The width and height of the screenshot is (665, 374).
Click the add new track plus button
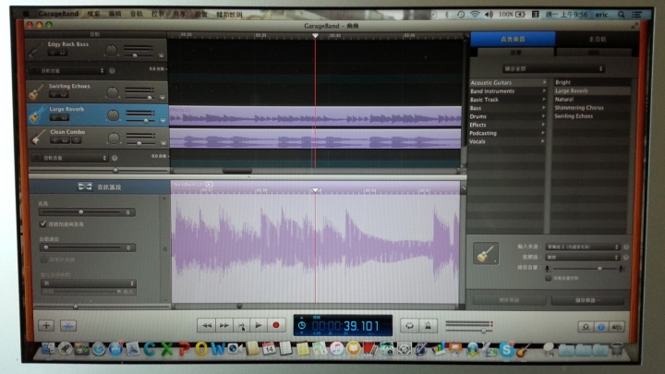point(46,325)
